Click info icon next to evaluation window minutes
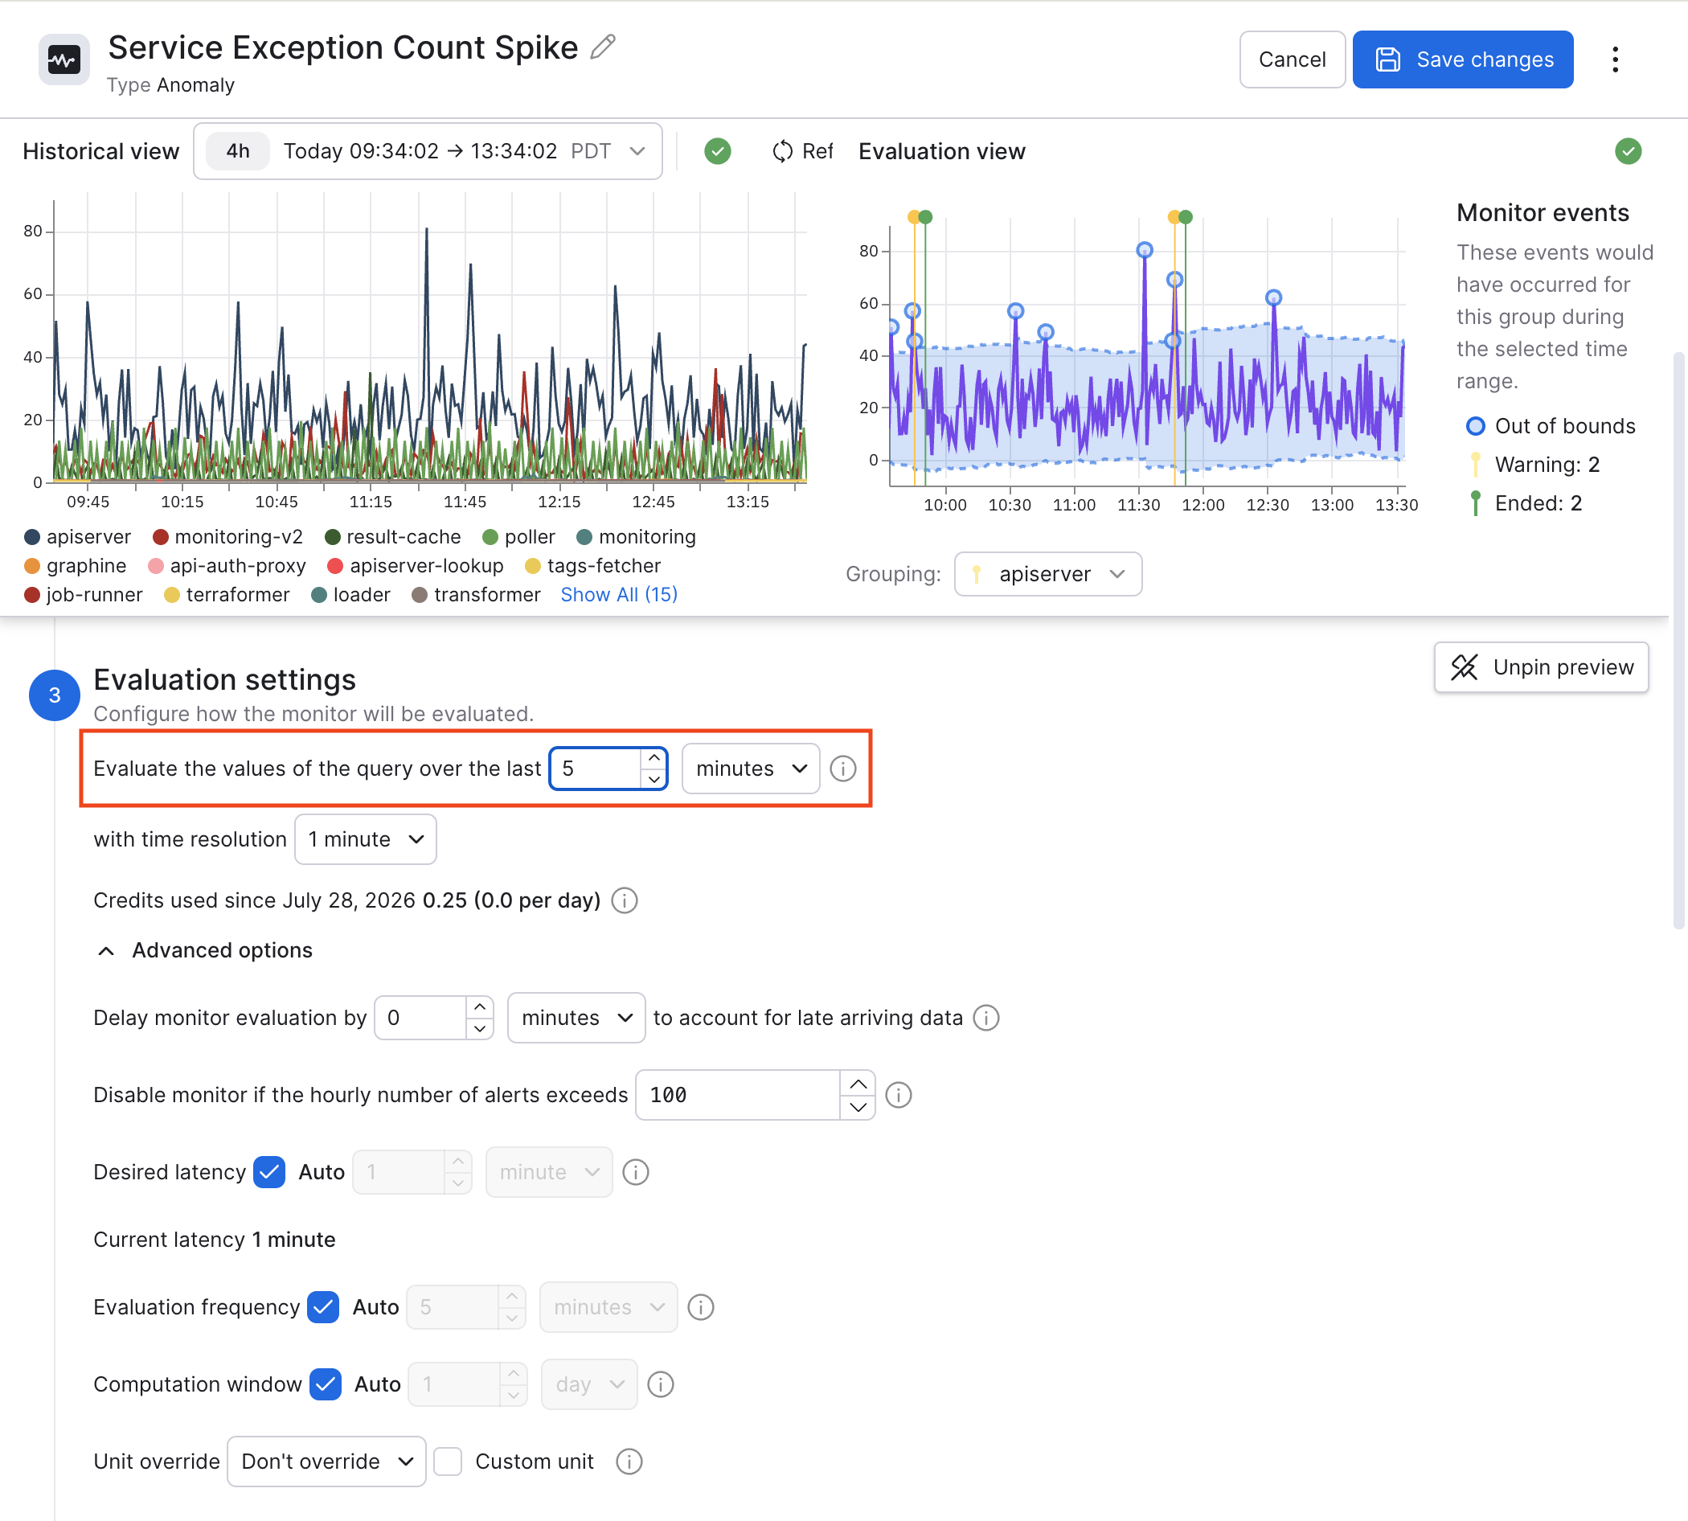The height and width of the screenshot is (1521, 1688). (843, 769)
